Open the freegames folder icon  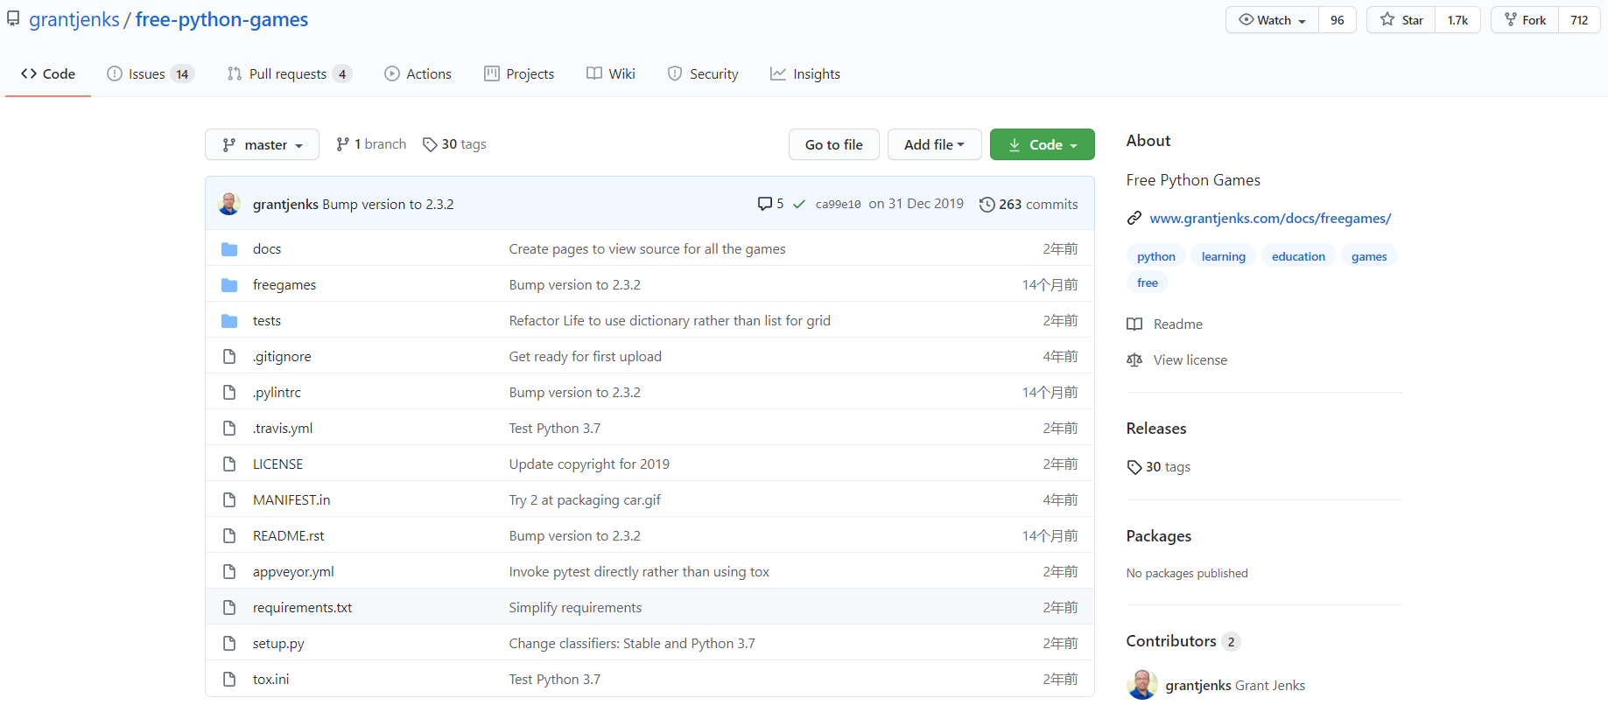[229, 285]
